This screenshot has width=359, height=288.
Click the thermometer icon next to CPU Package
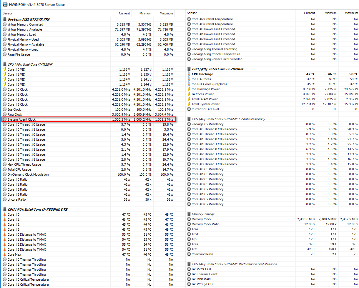point(189,74)
